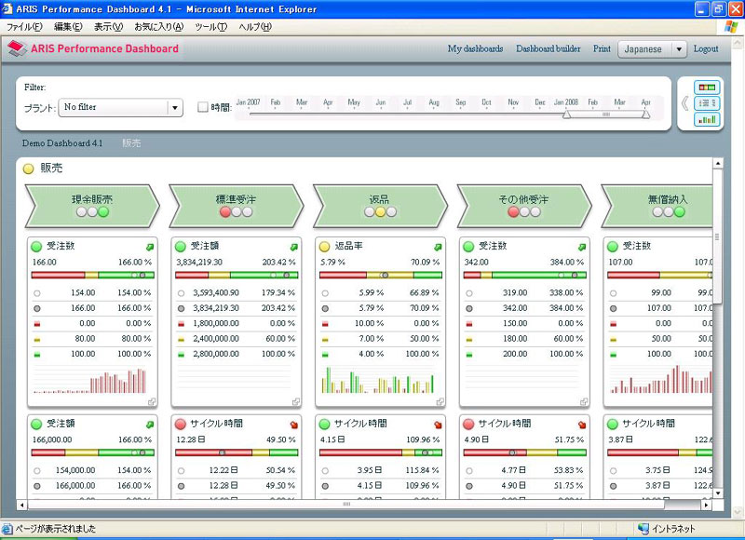Click the 3,834,219.30 value on 受注額 card

[199, 263]
